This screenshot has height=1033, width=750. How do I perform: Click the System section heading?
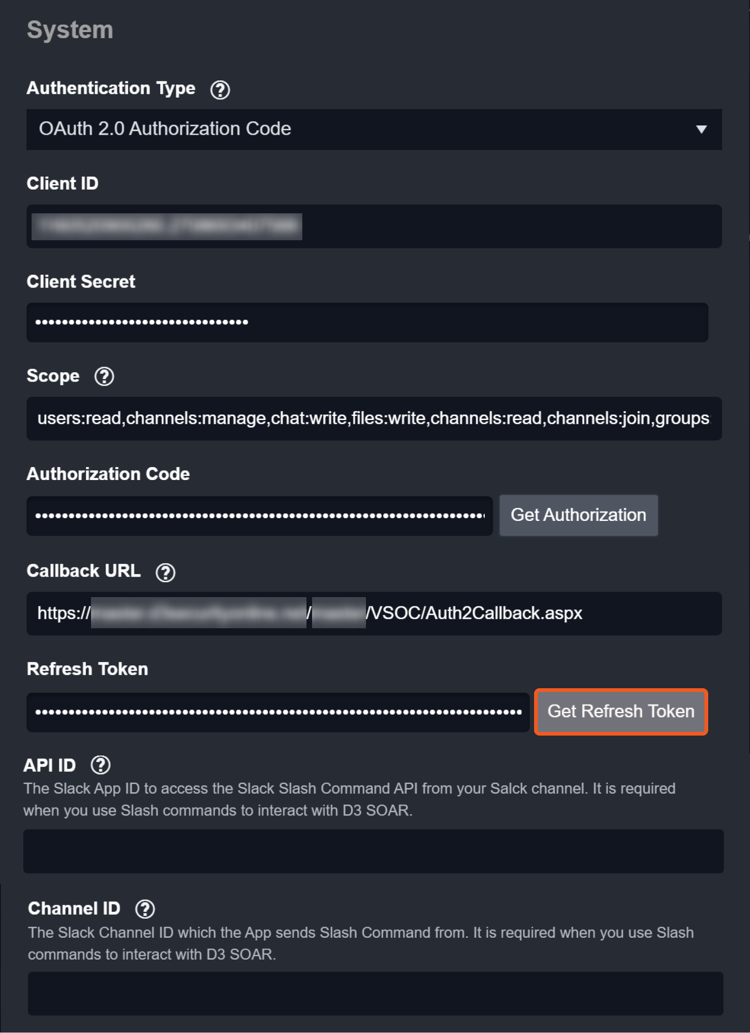click(x=70, y=30)
